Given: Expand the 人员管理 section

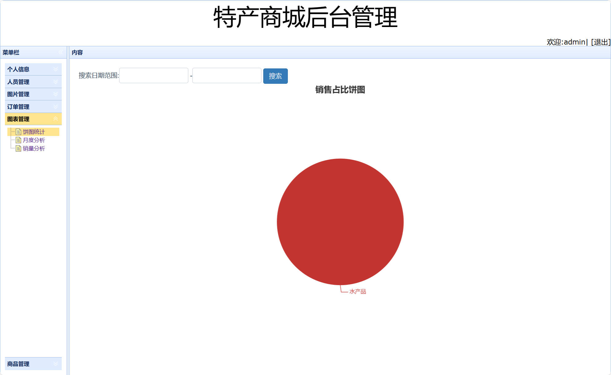Looking at the screenshot, I should 56,82.
